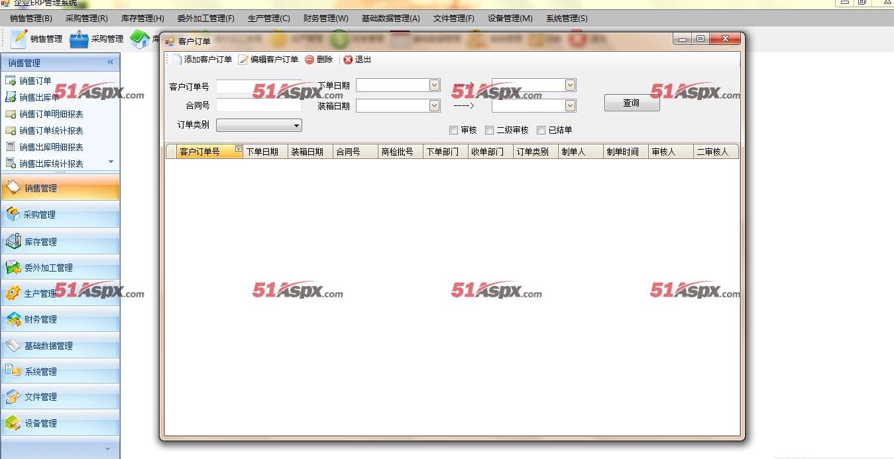Screen dimensions: 894x459
Task: Click the 客户订单号 input field
Action: tap(258, 87)
